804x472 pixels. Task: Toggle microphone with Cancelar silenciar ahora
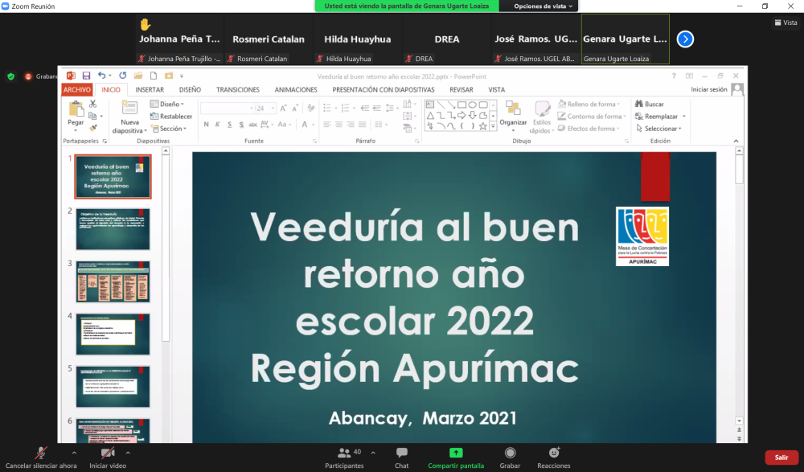[41, 457]
